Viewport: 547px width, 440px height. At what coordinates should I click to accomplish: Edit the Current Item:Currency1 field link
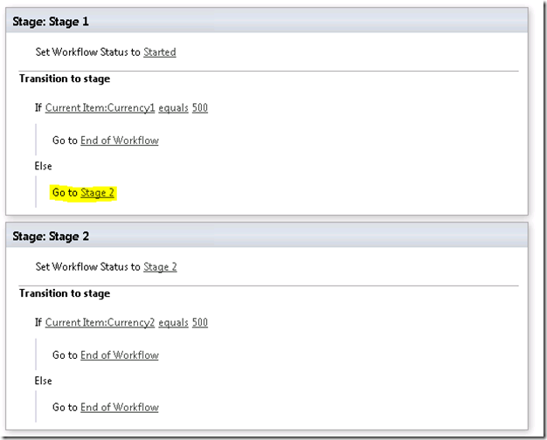[x=100, y=108]
